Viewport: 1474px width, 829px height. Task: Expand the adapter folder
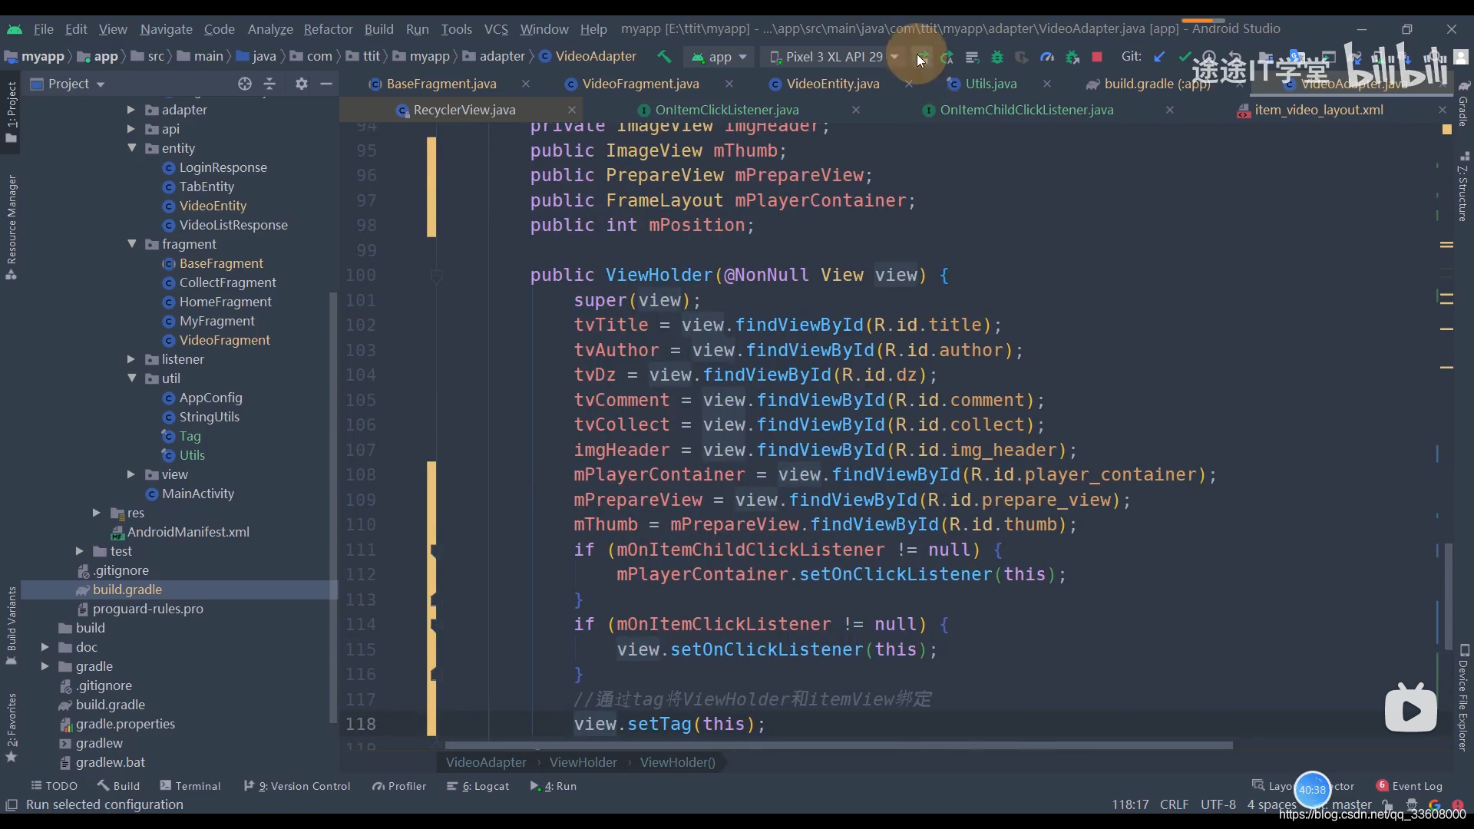coord(131,110)
